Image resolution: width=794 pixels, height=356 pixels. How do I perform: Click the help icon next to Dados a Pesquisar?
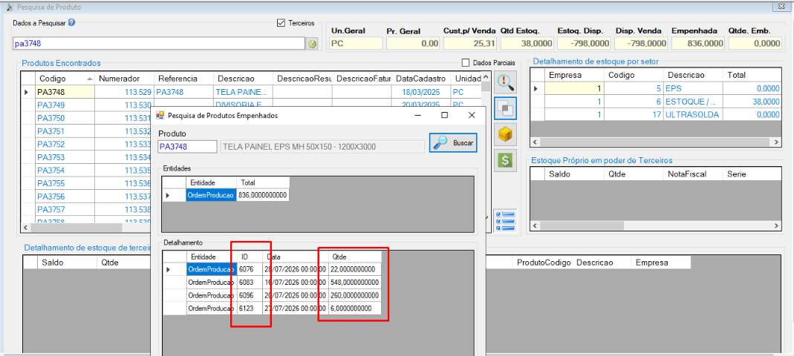point(71,23)
